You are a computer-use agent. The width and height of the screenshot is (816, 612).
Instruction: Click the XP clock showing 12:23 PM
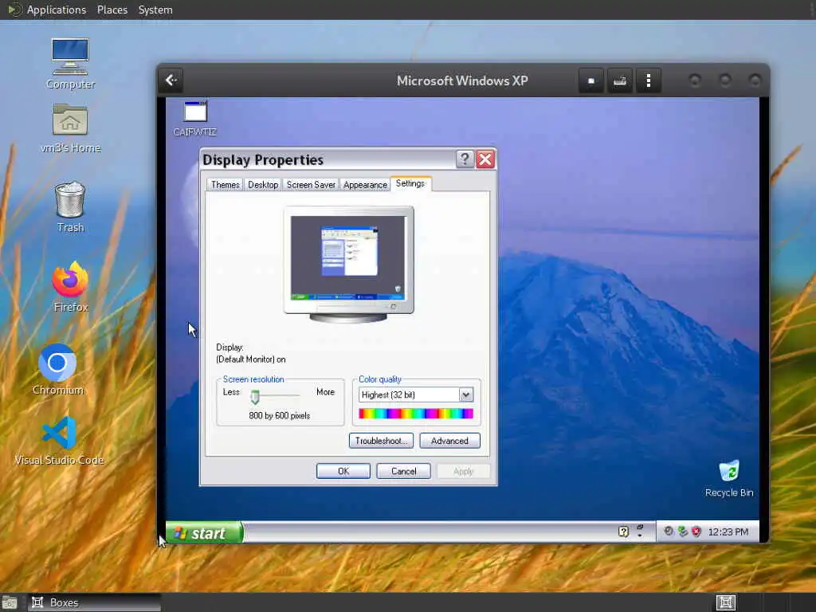(728, 532)
